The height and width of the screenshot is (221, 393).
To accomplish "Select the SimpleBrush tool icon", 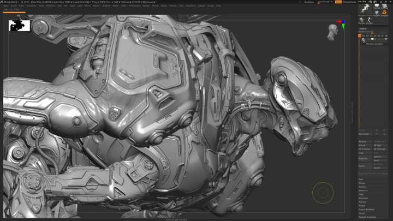I will click(x=384, y=11).
